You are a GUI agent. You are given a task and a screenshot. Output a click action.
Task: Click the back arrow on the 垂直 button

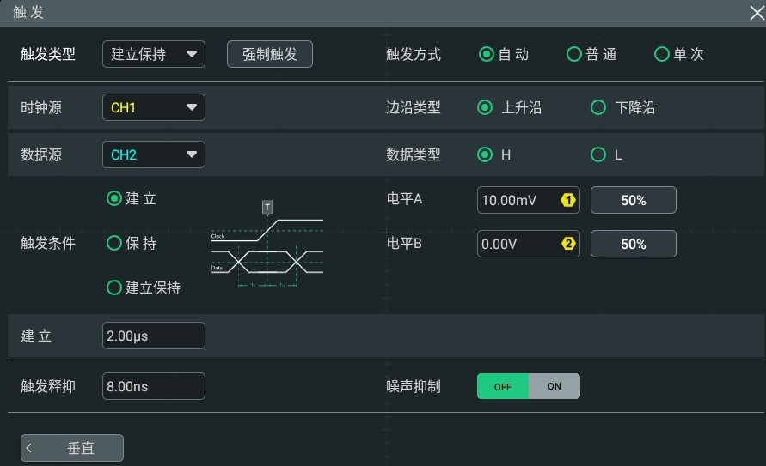click(x=29, y=448)
